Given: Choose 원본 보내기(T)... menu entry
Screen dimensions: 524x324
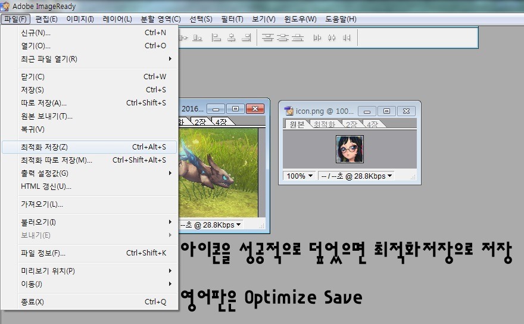Looking at the screenshot, I should [x=89, y=116].
